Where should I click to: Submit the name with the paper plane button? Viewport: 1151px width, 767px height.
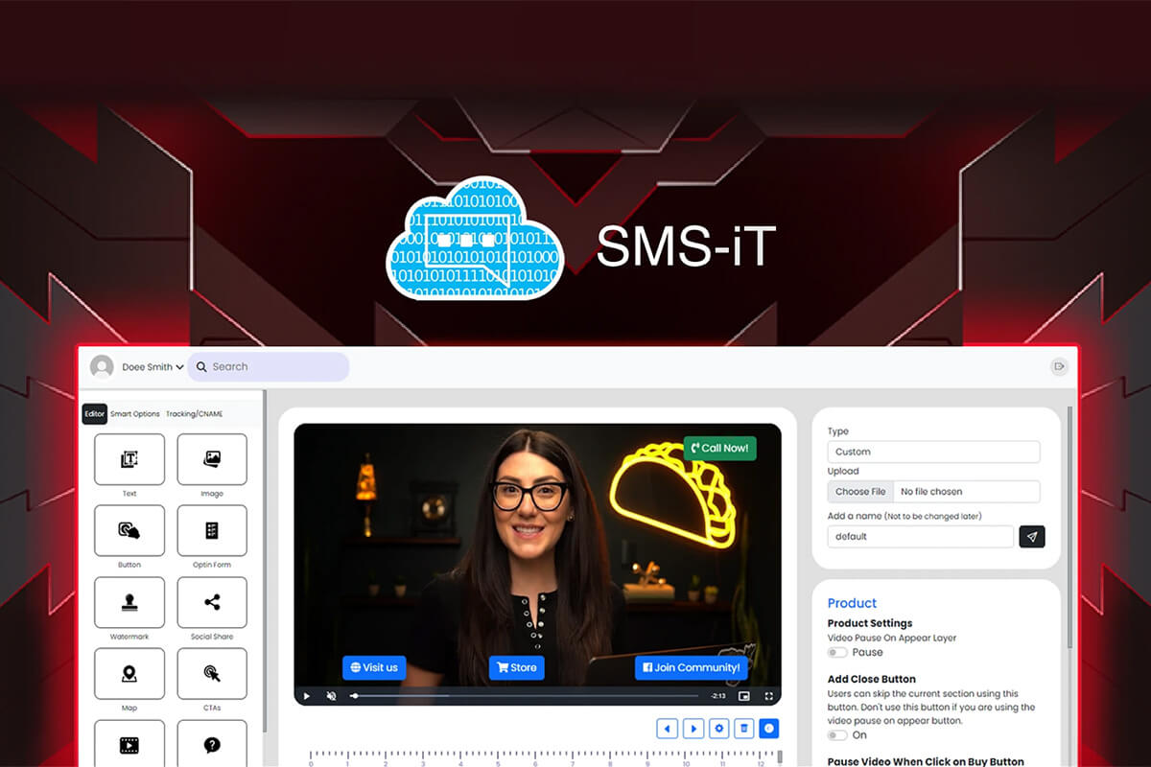[1032, 537]
